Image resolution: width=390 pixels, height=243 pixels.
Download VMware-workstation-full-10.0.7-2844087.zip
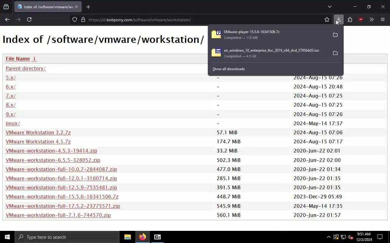click(x=61, y=169)
